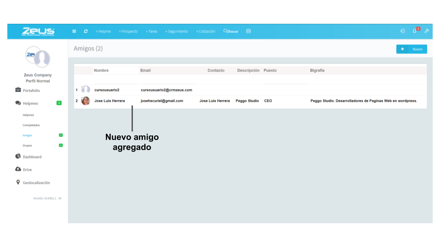This screenshot has height=247, width=440.
Task: Click the Geolocalización pin icon
Action: tap(18, 183)
